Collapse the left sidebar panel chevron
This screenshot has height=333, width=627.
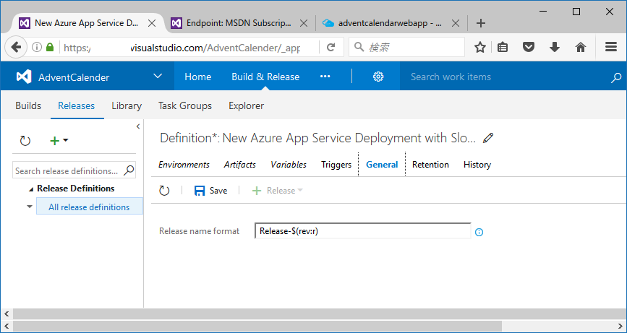tap(138, 126)
